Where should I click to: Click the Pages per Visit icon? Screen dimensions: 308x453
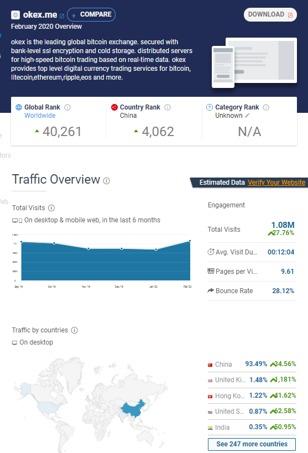[211, 271]
